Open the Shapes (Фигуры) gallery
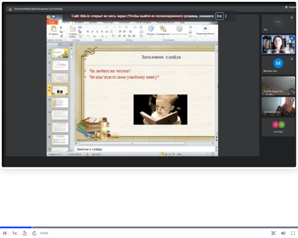 pyautogui.click(x=151, y=31)
